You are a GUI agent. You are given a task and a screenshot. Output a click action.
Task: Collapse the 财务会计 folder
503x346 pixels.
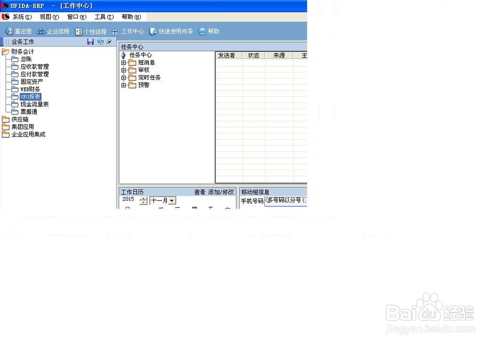pos(6,52)
